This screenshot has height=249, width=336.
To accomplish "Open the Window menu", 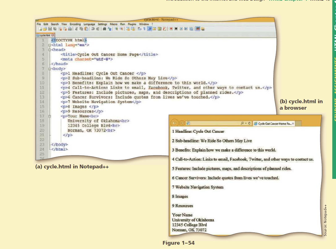I will click(x=144, y=24).
